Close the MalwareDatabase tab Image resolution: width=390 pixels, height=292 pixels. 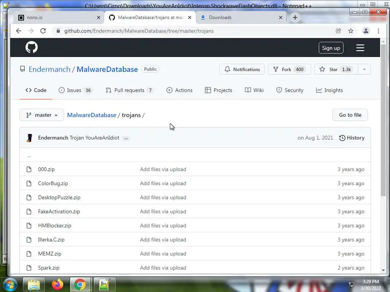(x=190, y=17)
